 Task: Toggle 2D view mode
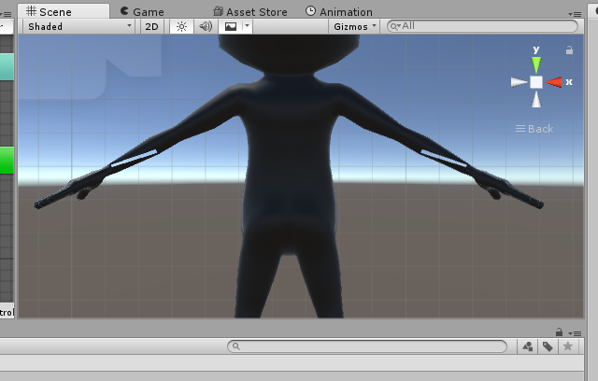[151, 26]
